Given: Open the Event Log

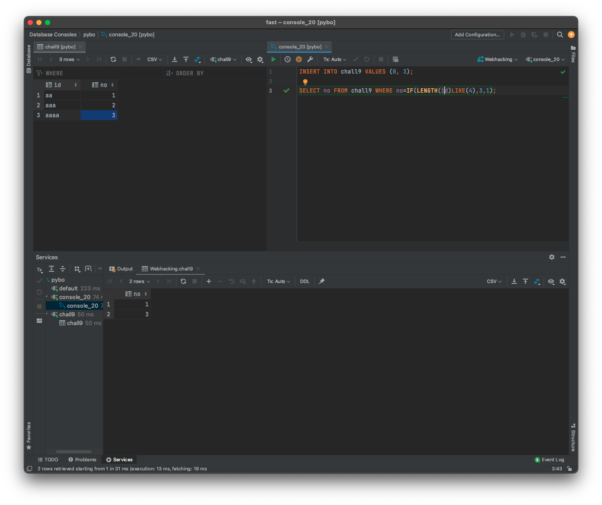Looking at the screenshot, I should [x=549, y=460].
